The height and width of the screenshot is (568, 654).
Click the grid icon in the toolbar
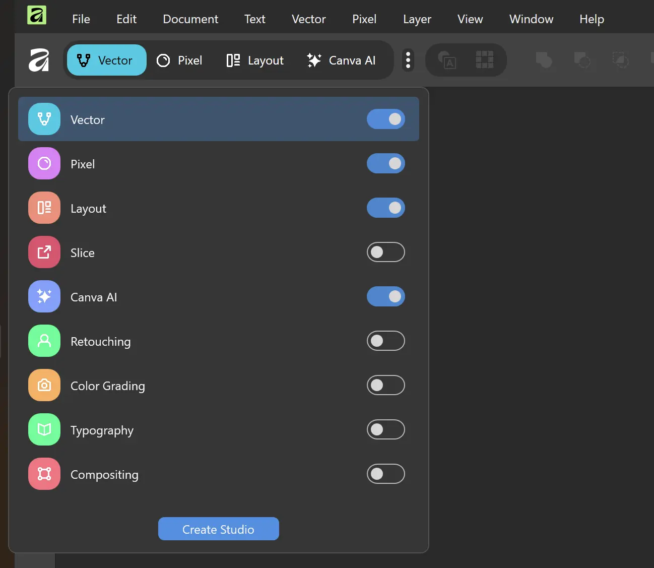tap(484, 60)
